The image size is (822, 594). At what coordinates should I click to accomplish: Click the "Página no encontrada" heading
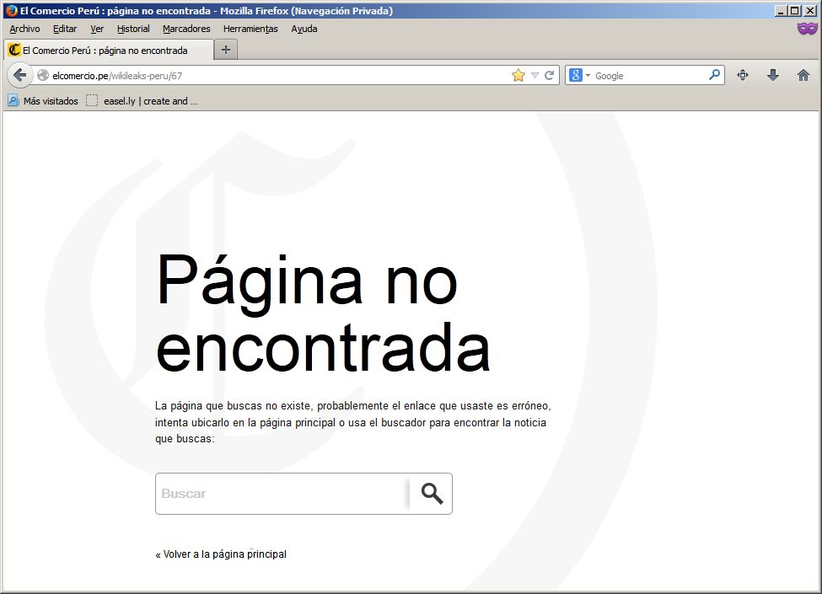tap(323, 313)
